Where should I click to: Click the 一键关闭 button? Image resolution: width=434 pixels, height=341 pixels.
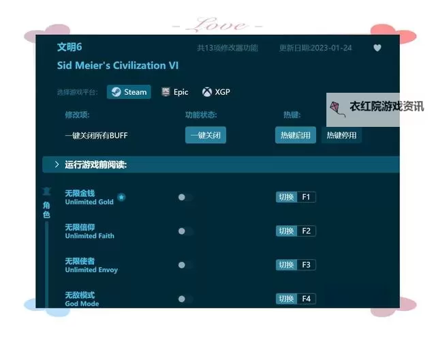(x=206, y=135)
